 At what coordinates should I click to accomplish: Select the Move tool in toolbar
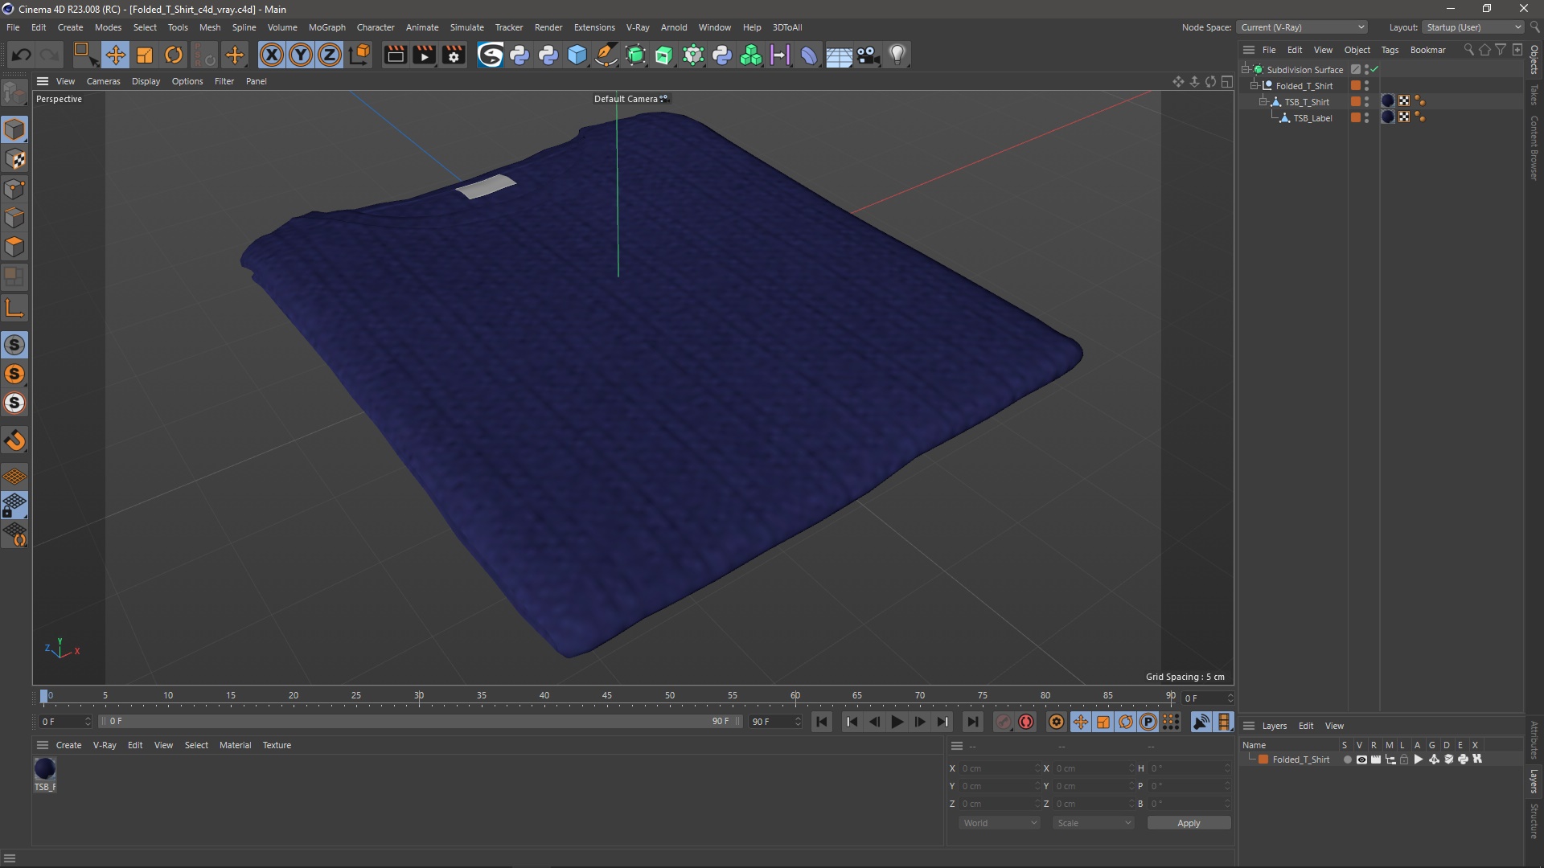(x=114, y=54)
